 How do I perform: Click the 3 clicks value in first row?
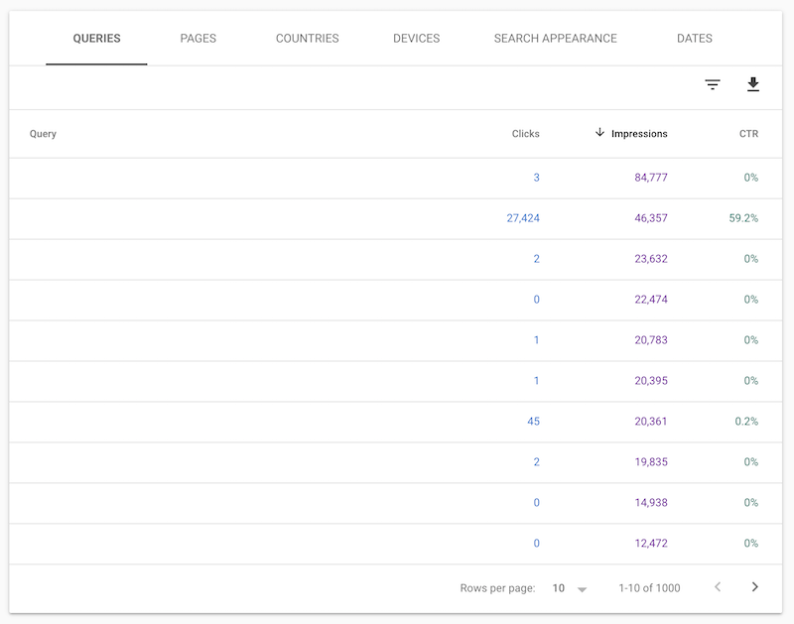536,178
